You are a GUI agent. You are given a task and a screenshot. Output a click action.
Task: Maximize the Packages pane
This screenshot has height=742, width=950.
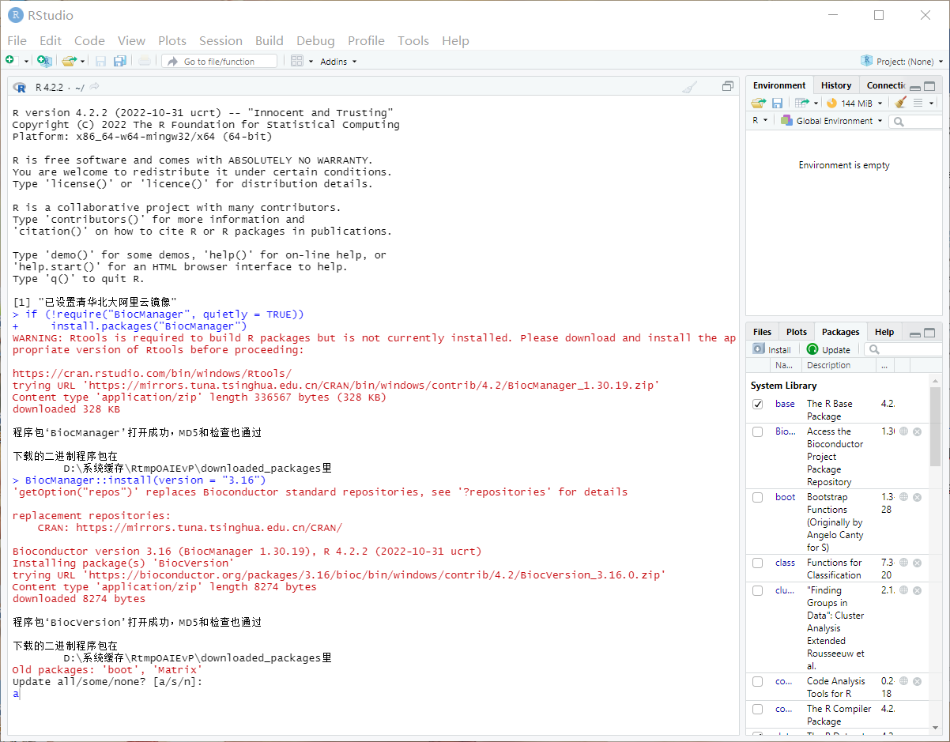click(929, 333)
